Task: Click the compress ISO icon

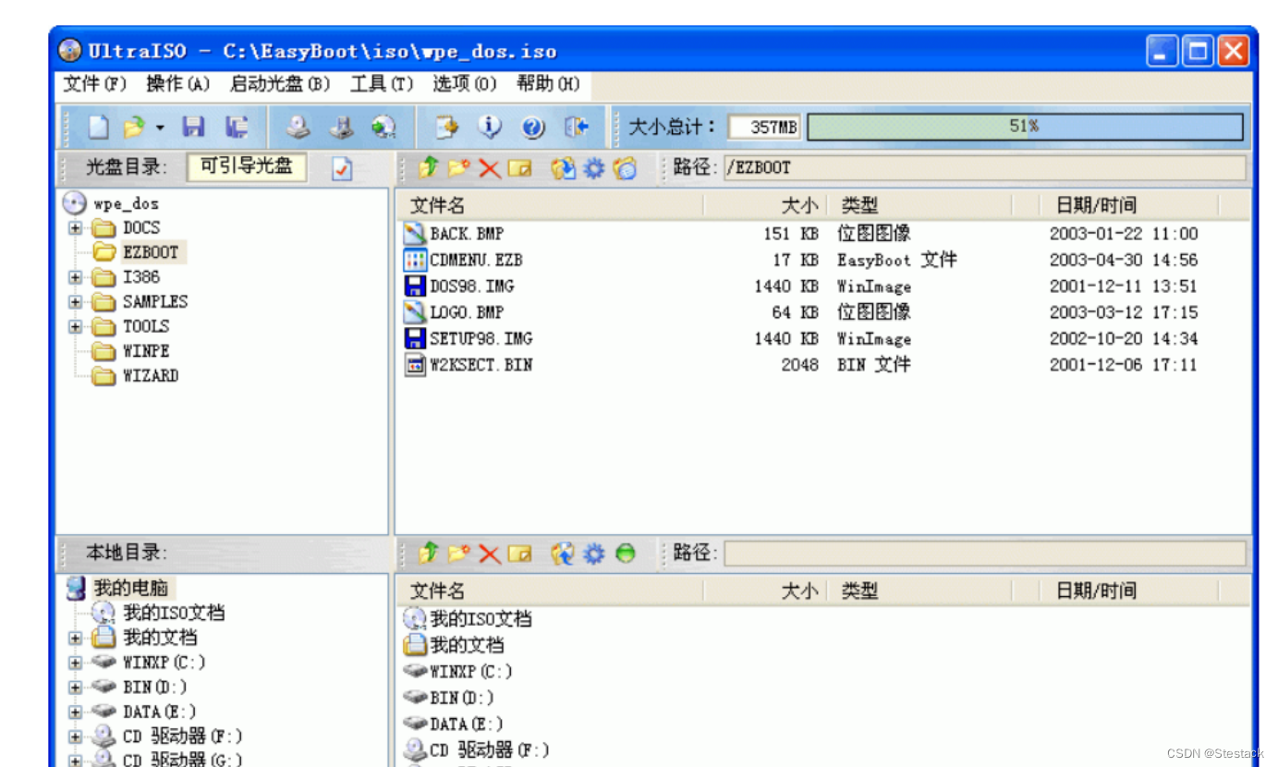Action: click(341, 128)
